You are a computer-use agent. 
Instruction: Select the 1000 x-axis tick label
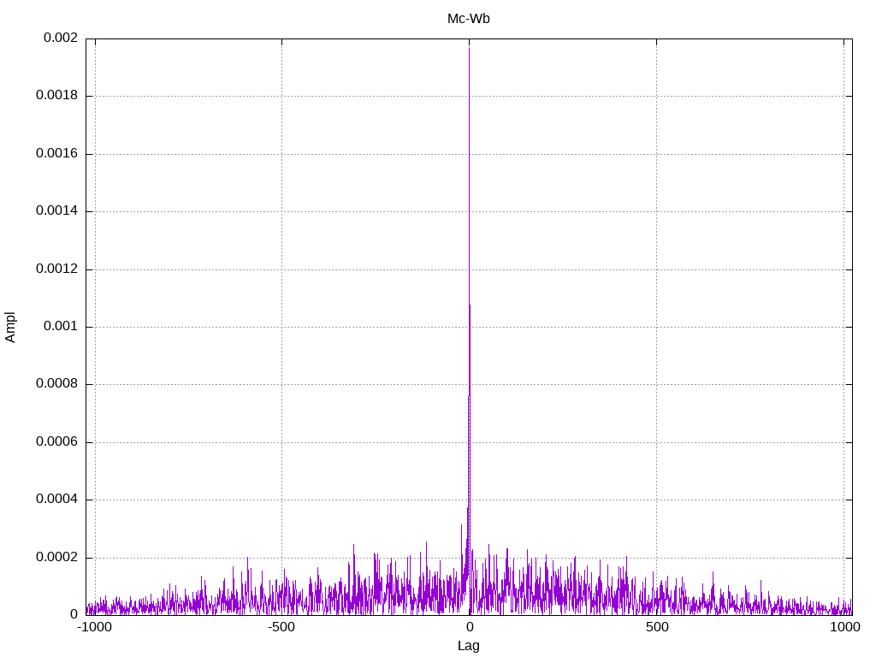pos(844,627)
